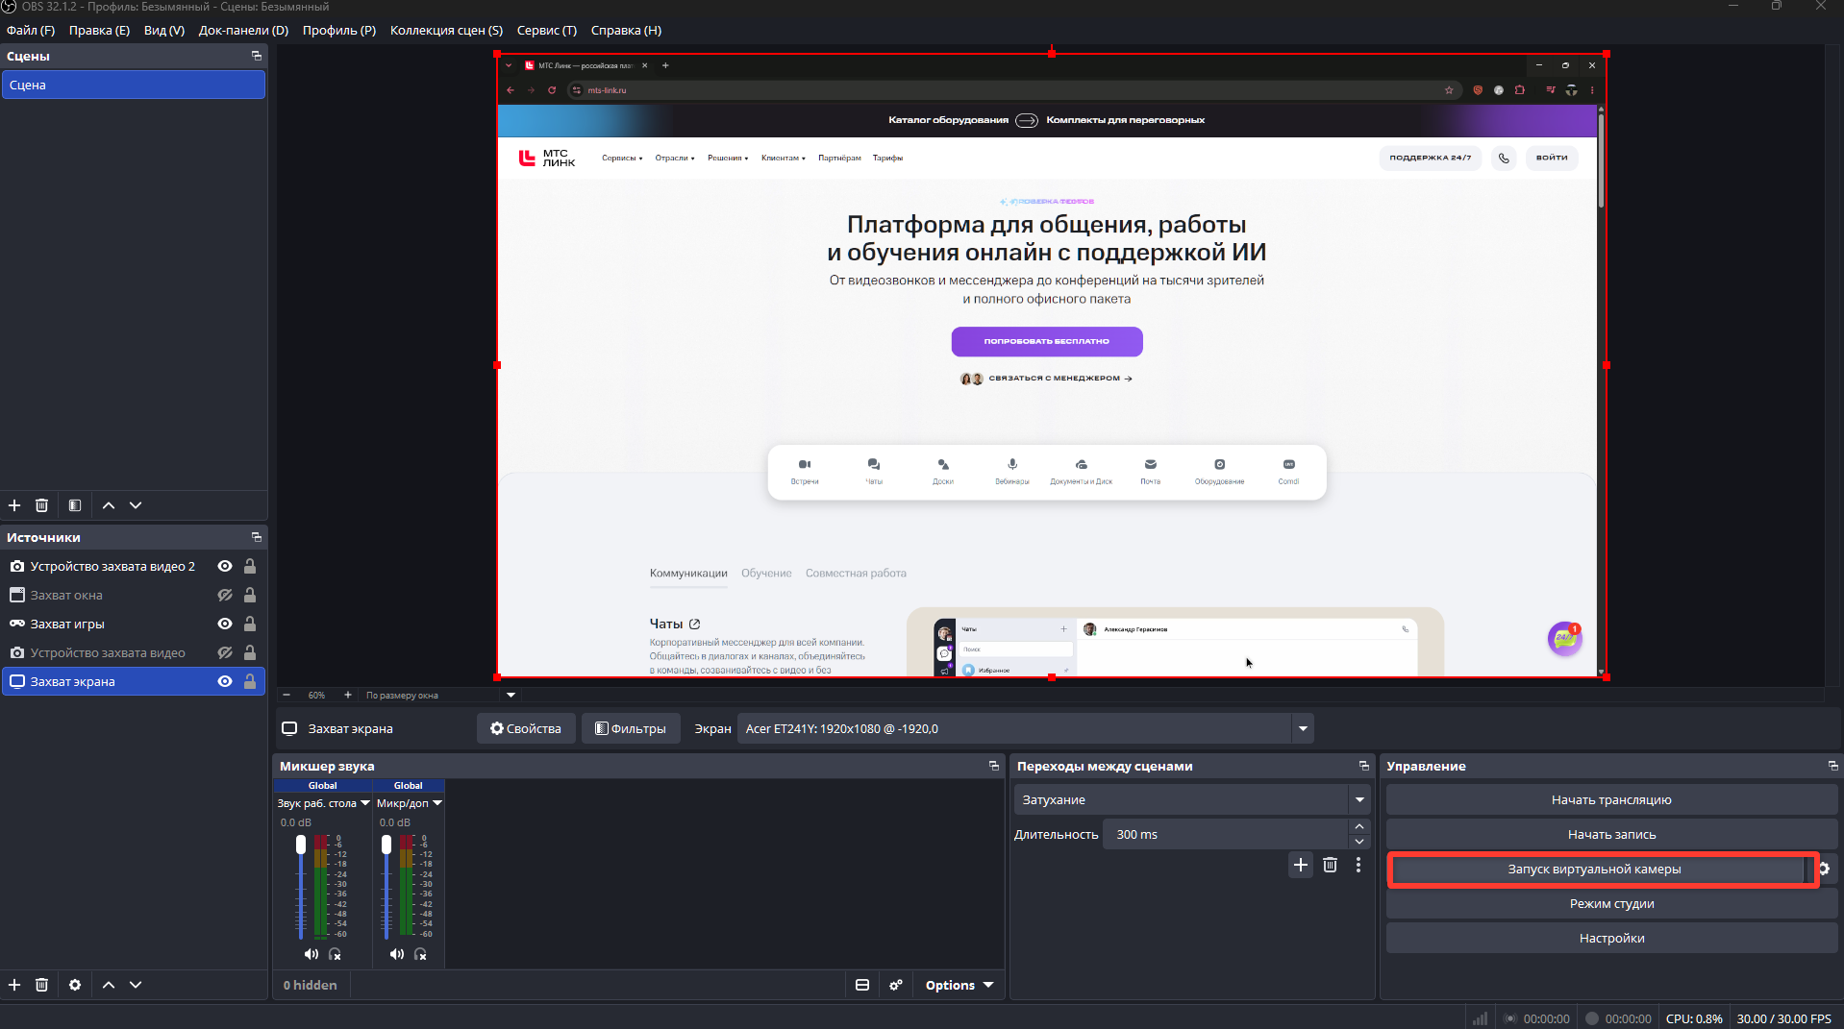This screenshot has height=1029, width=1844.
Task: Zoom in preview with plus button
Action: tap(348, 695)
